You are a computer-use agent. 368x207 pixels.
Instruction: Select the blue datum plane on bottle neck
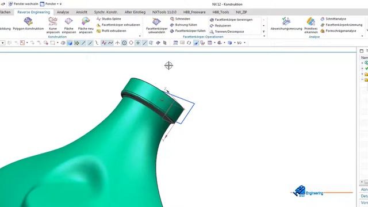point(188,109)
